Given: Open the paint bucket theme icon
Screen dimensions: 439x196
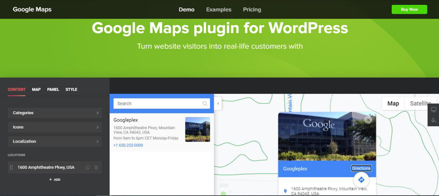Looking at the screenshot, I should coord(434,120).
